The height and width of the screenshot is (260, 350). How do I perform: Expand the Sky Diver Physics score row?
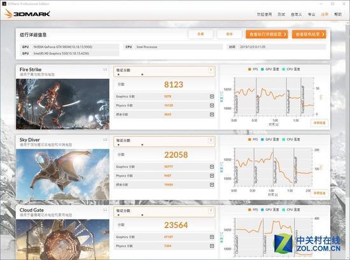click(212, 176)
